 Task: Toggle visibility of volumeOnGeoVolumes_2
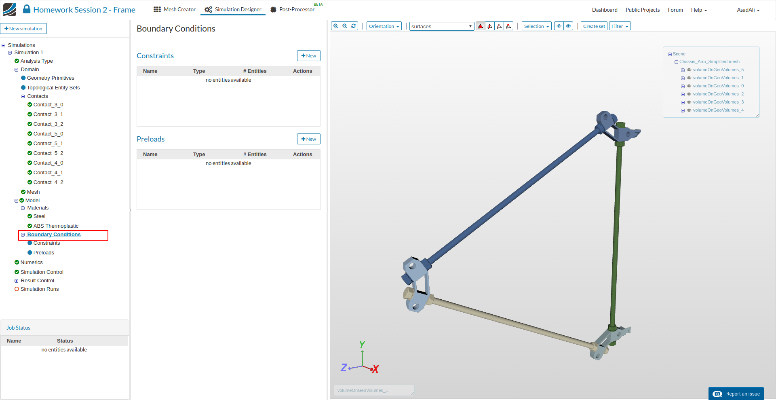pos(689,94)
